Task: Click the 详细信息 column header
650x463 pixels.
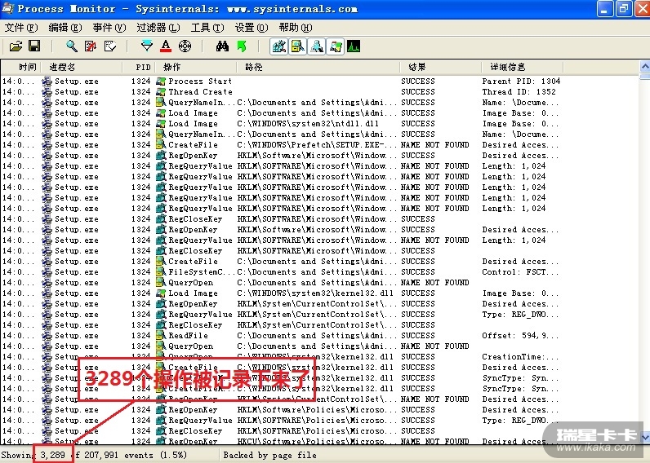Action: pos(522,67)
